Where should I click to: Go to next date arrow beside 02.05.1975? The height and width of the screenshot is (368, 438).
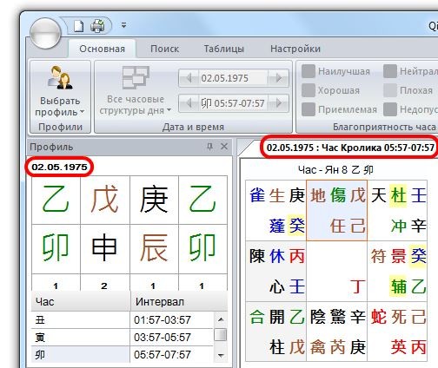coord(278,78)
